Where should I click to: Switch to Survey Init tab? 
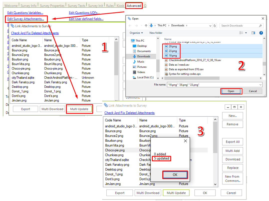96,6
